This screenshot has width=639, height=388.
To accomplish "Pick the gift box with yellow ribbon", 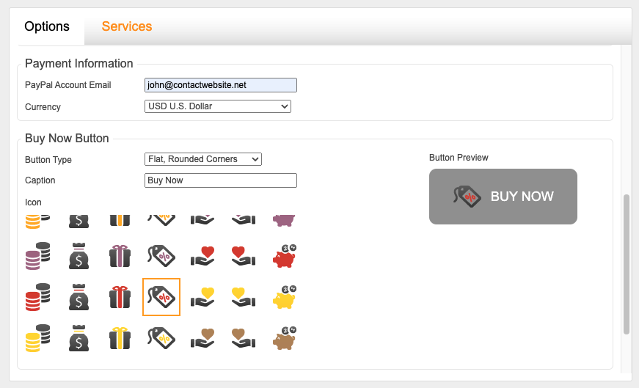I will tap(120, 337).
